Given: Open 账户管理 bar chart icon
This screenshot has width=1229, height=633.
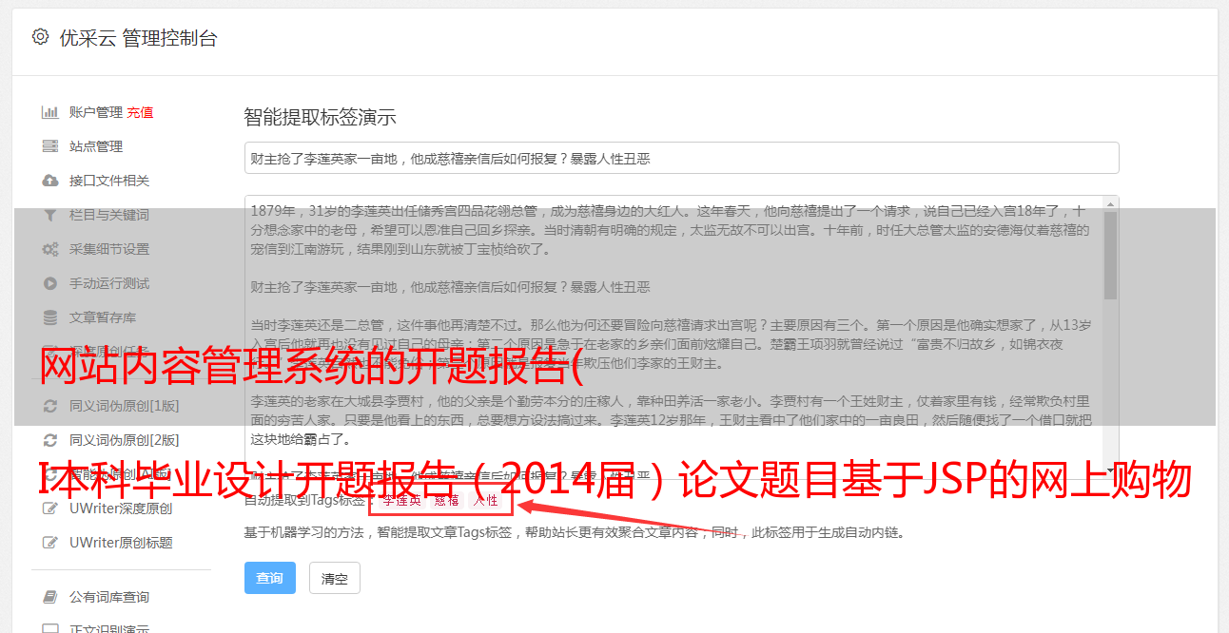Looking at the screenshot, I should pos(50,112).
